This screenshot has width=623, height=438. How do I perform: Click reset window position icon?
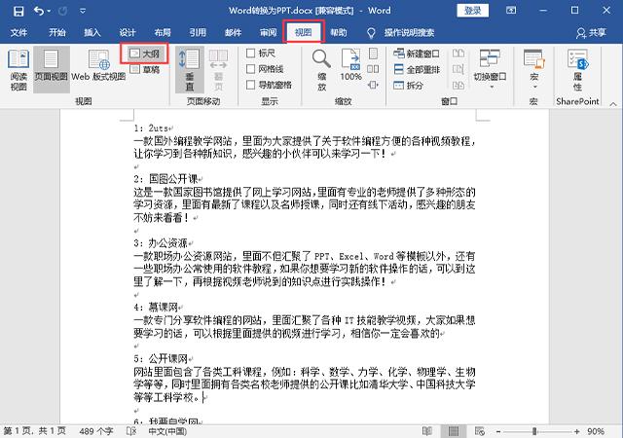point(458,85)
